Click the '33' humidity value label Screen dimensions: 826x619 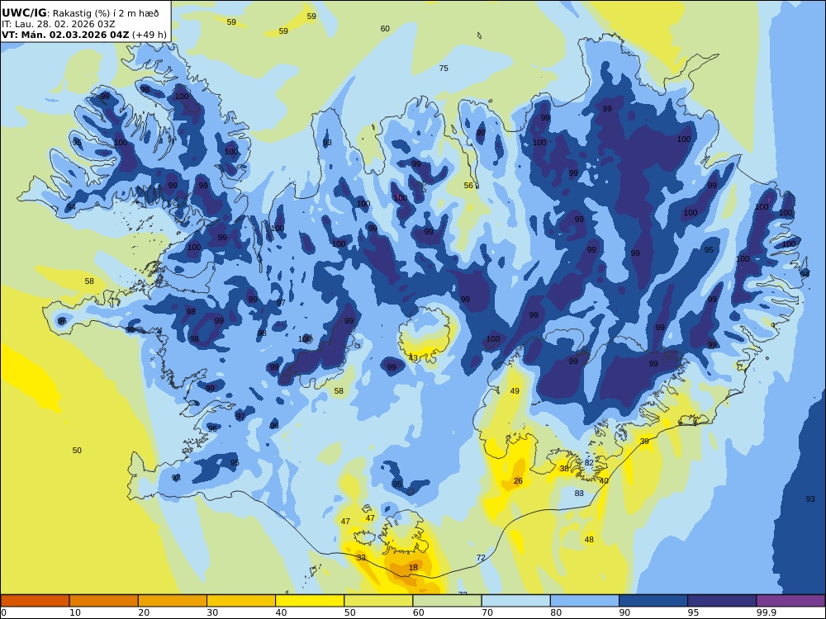click(x=361, y=557)
